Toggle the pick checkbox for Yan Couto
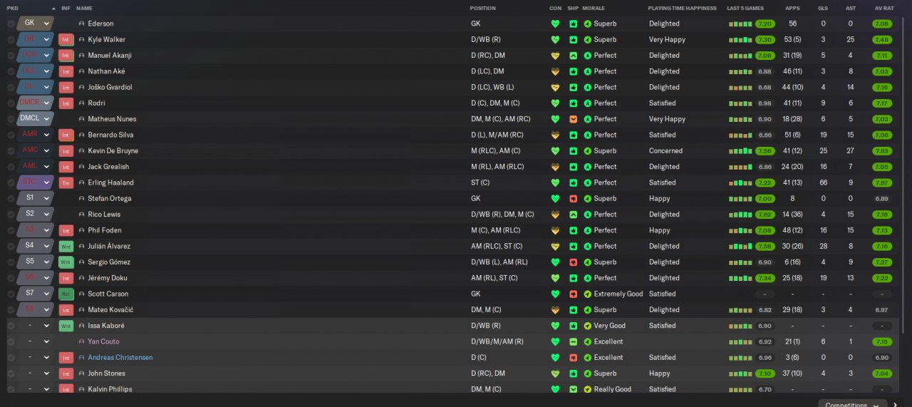Screen dimensions: 912x407 point(11,341)
